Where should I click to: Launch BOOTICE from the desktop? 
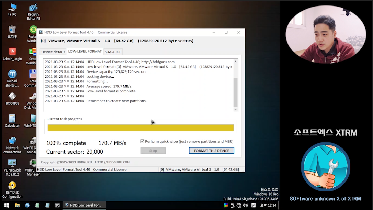(x=12, y=99)
